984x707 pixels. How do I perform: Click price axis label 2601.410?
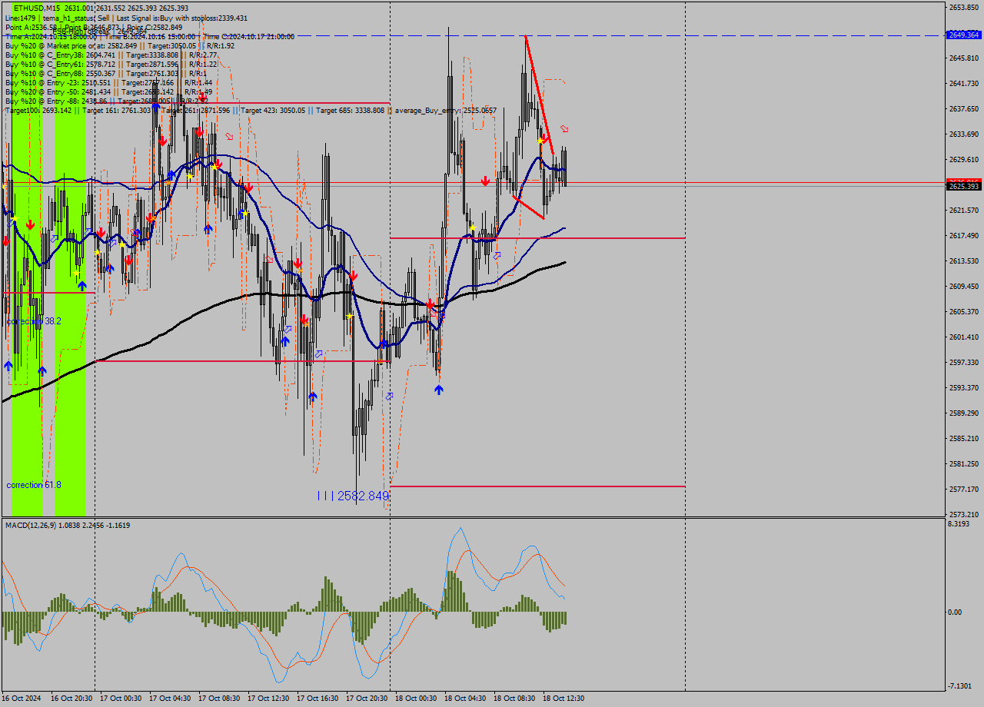[x=963, y=337]
